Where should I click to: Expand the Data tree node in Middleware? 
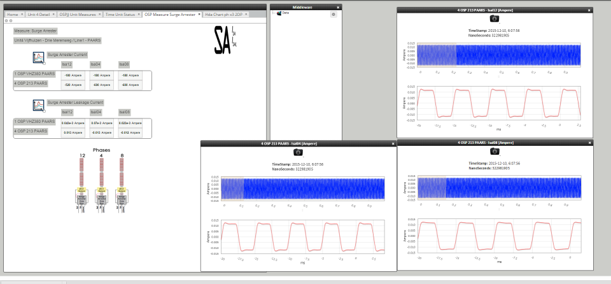(274, 13)
